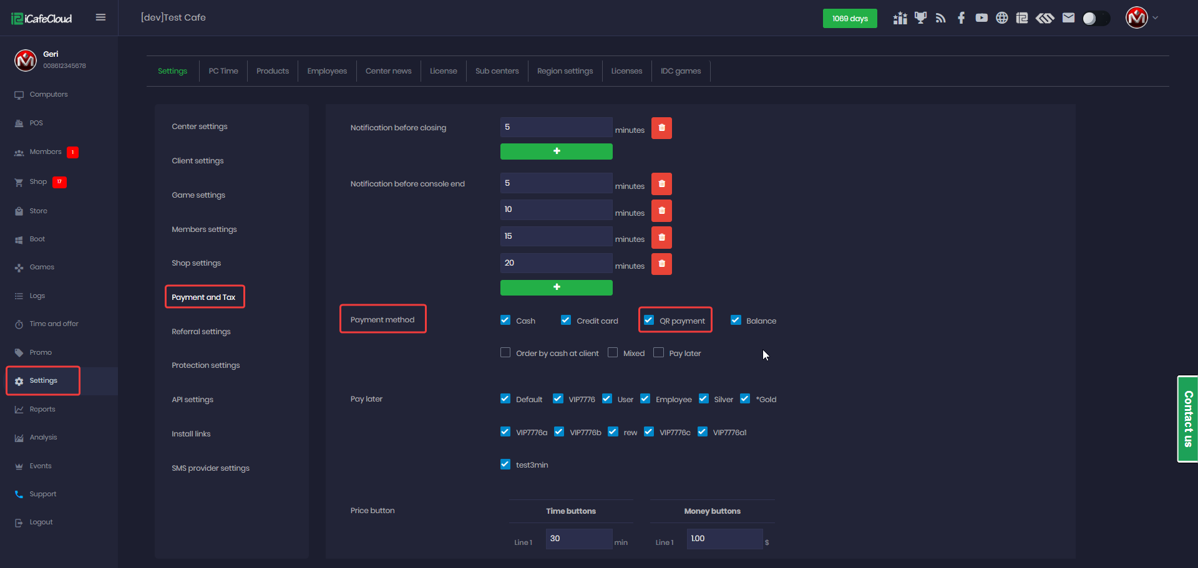Toggle the theme switch in header
The image size is (1198, 568).
1096,18
